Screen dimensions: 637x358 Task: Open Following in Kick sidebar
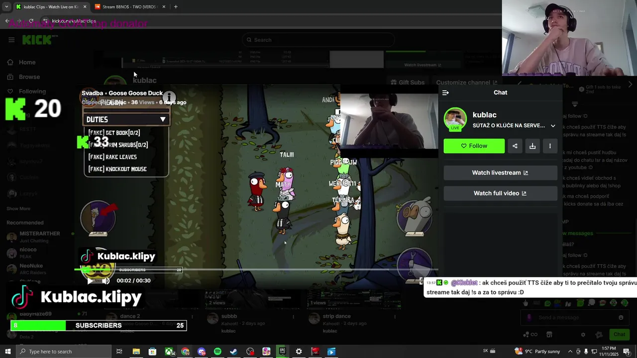pos(32,91)
